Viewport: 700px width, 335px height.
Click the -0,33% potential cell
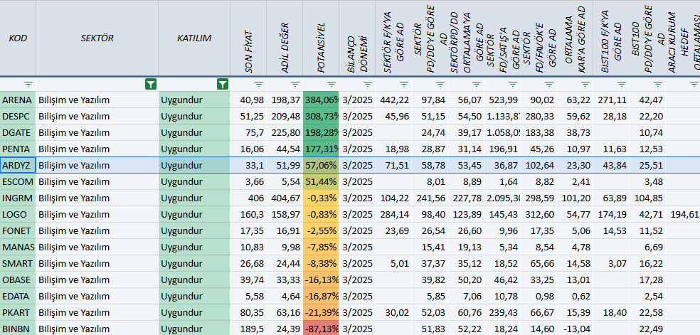[x=321, y=198]
